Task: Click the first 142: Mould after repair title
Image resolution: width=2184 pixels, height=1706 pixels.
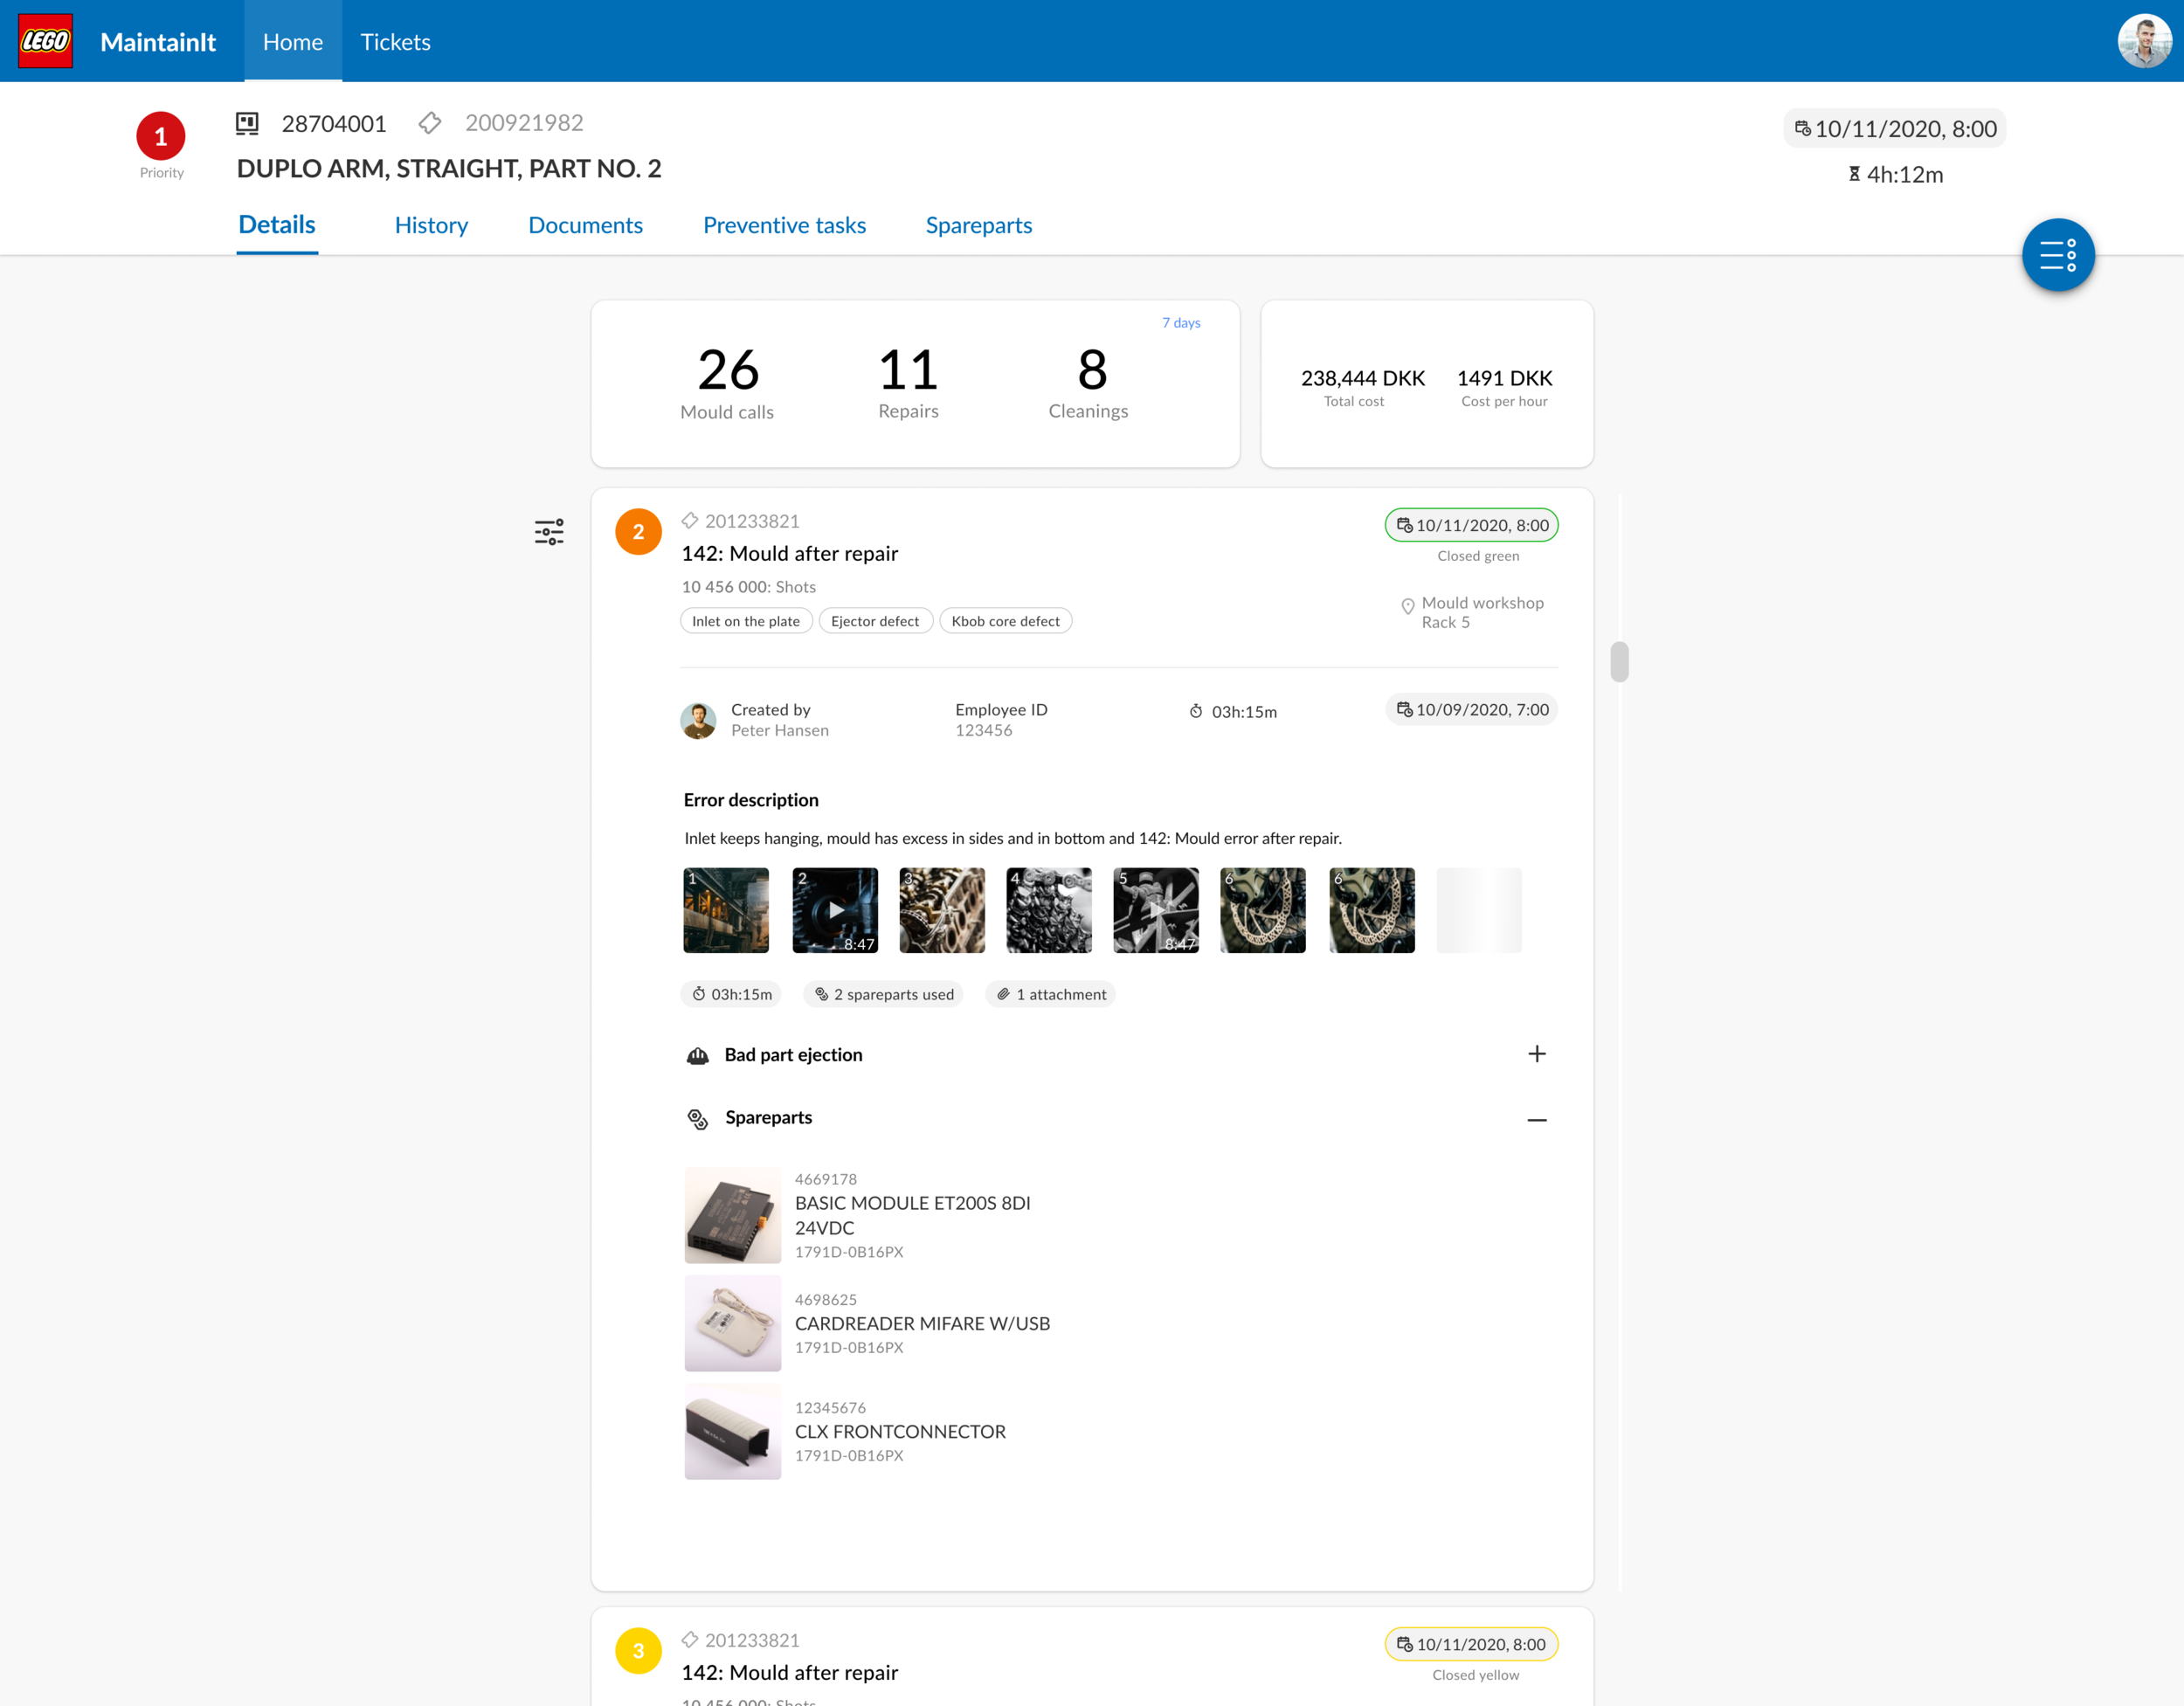Action: 790,553
